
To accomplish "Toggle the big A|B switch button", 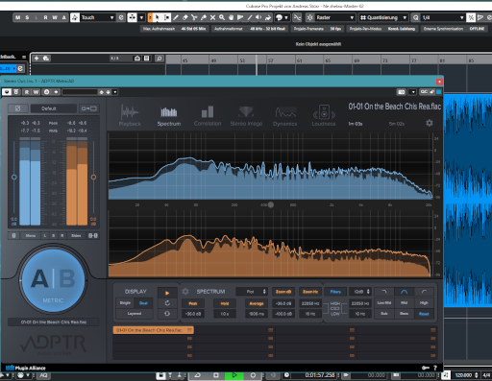I will click(x=53, y=279).
